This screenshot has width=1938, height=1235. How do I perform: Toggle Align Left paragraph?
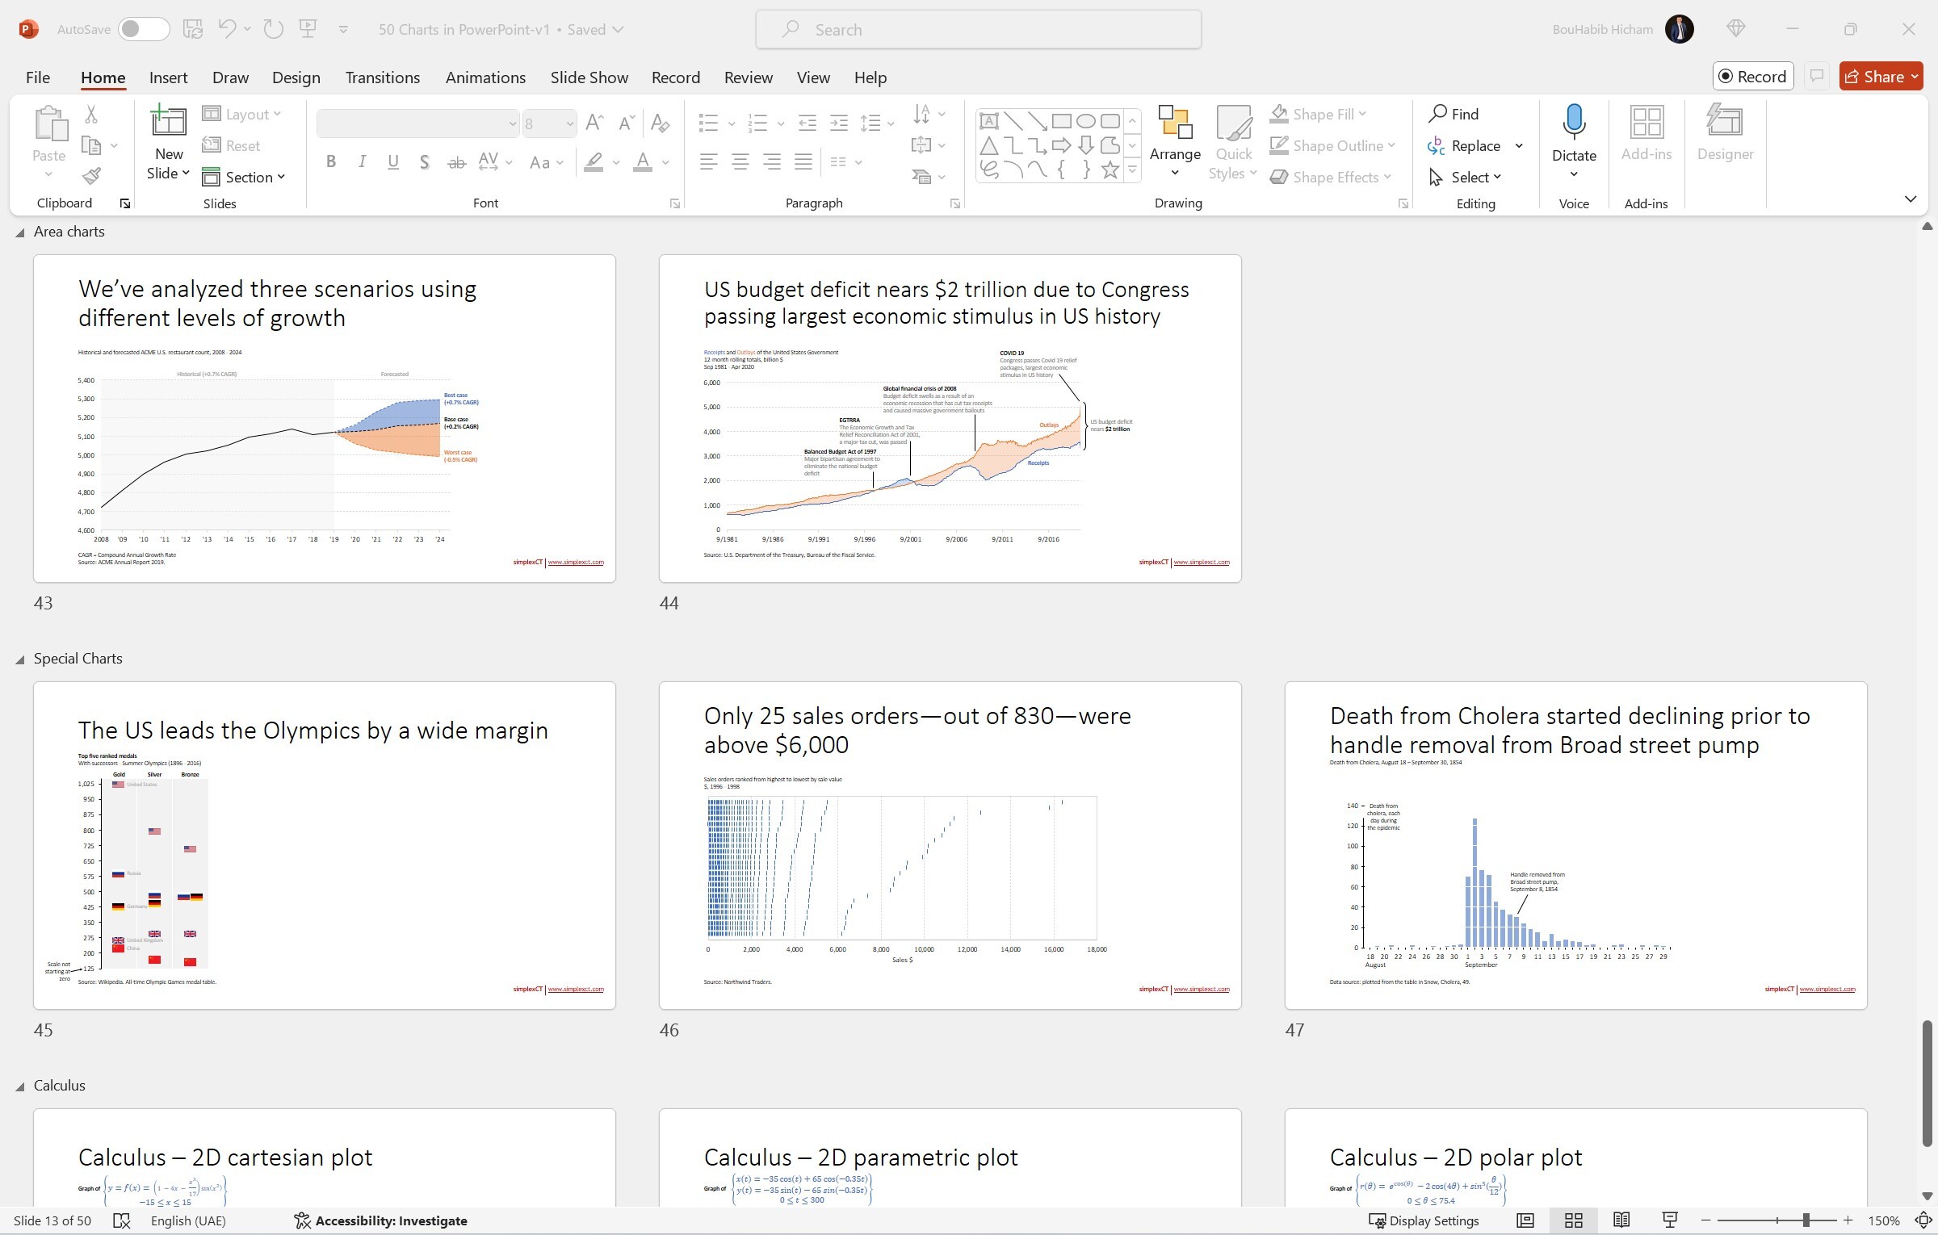point(708,162)
